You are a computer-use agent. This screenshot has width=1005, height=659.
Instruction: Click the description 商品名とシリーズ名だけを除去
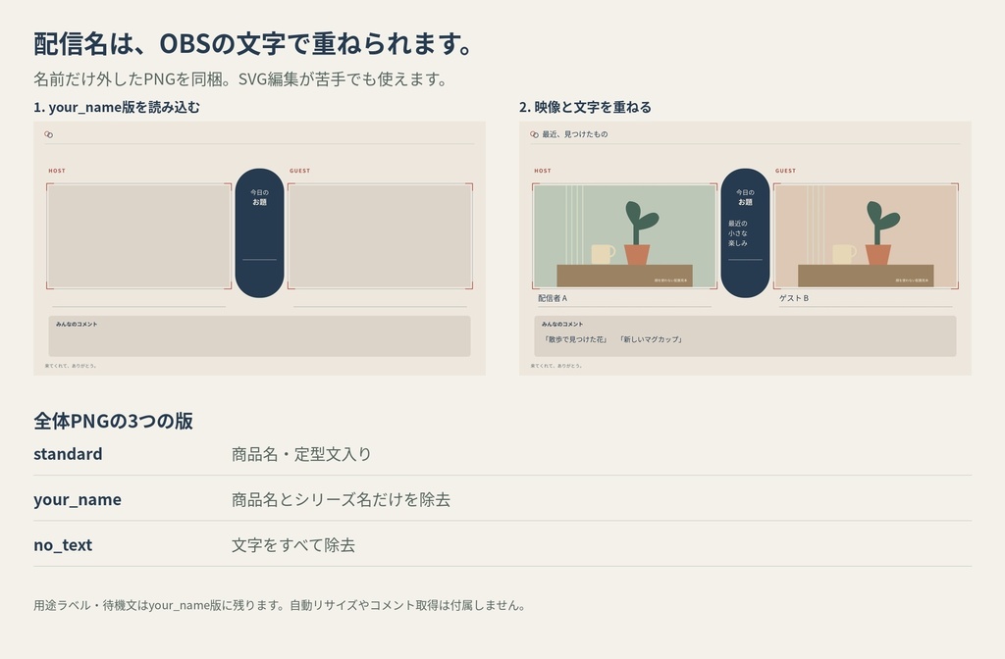click(341, 499)
